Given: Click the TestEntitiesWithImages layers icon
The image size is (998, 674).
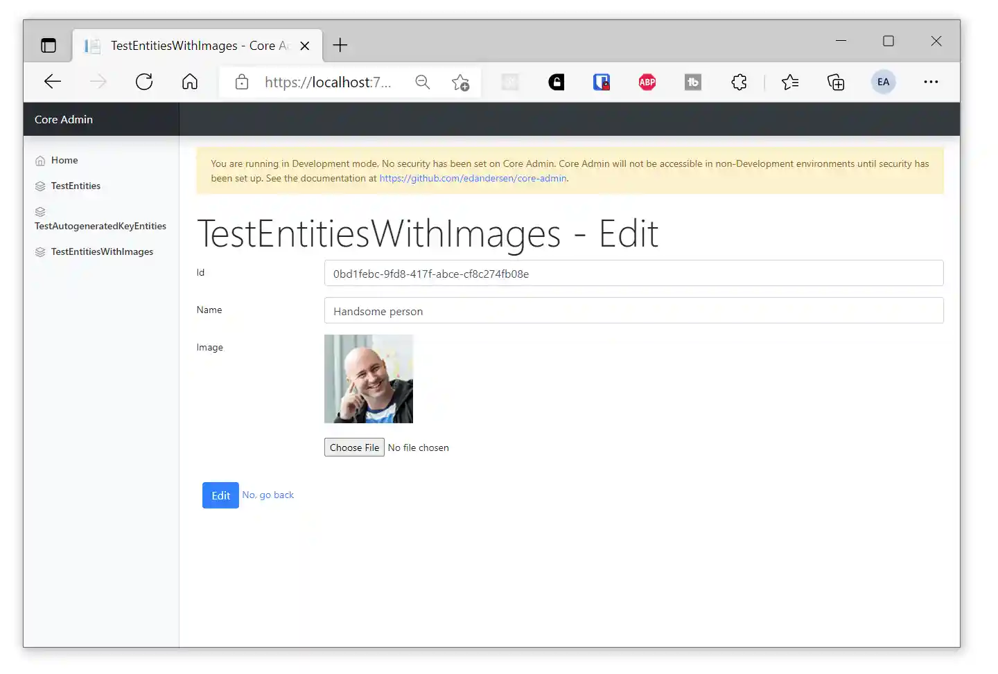Looking at the screenshot, I should (x=40, y=251).
